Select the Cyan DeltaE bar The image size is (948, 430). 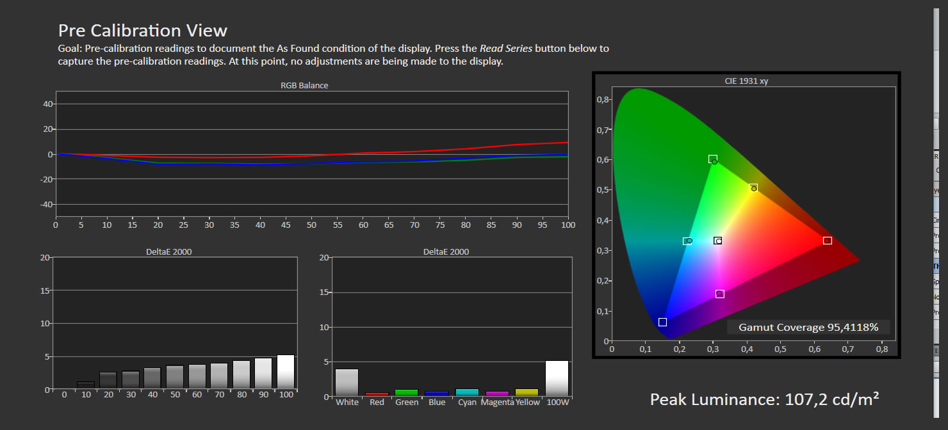click(x=467, y=393)
